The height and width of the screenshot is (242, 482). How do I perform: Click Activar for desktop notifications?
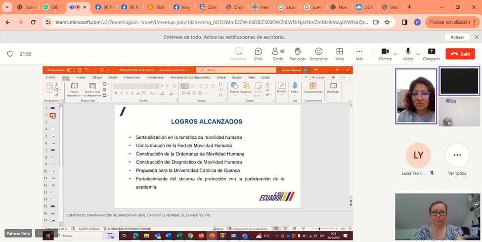pos(457,37)
